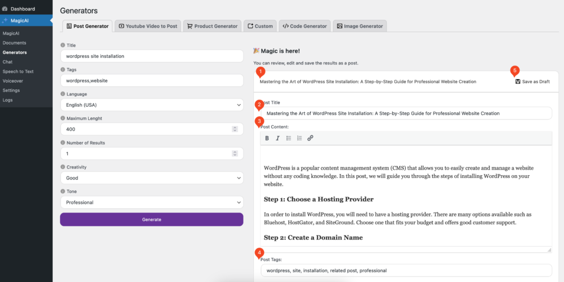Switch to the Youtube Video to Post tab
The image size is (564, 282).
pos(147,26)
